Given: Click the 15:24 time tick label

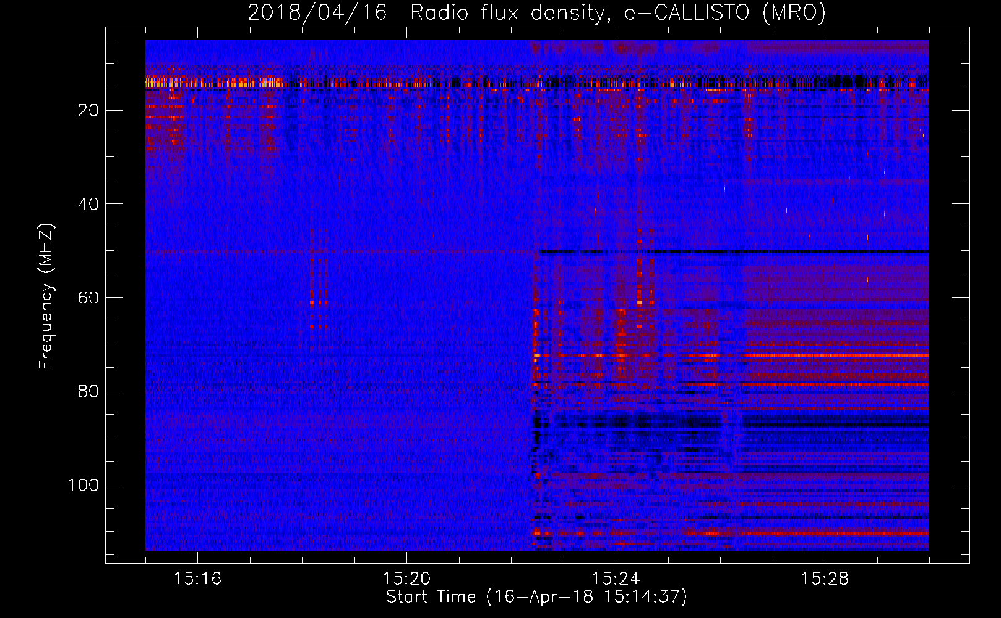Looking at the screenshot, I should coord(616,578).
